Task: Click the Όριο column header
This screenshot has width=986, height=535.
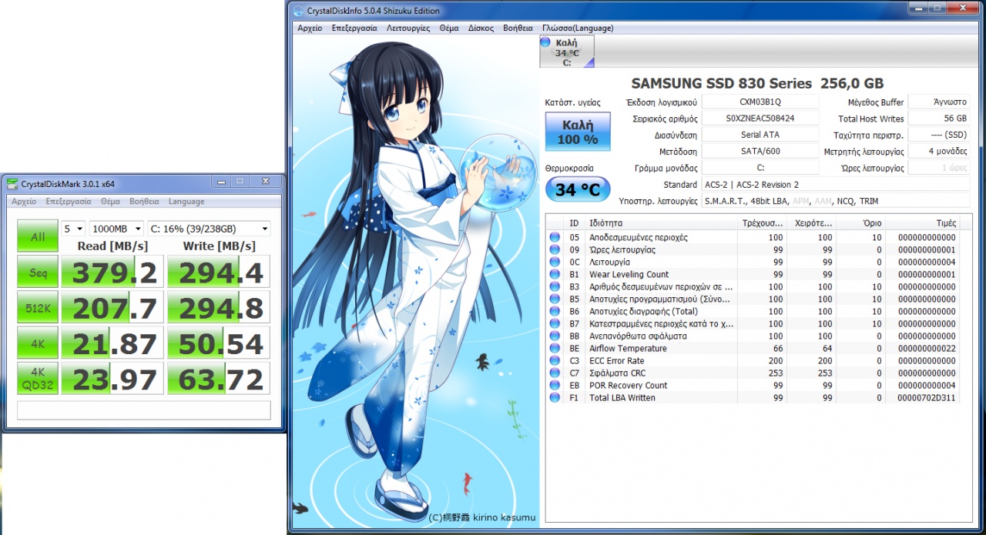Action: (861, 222)
